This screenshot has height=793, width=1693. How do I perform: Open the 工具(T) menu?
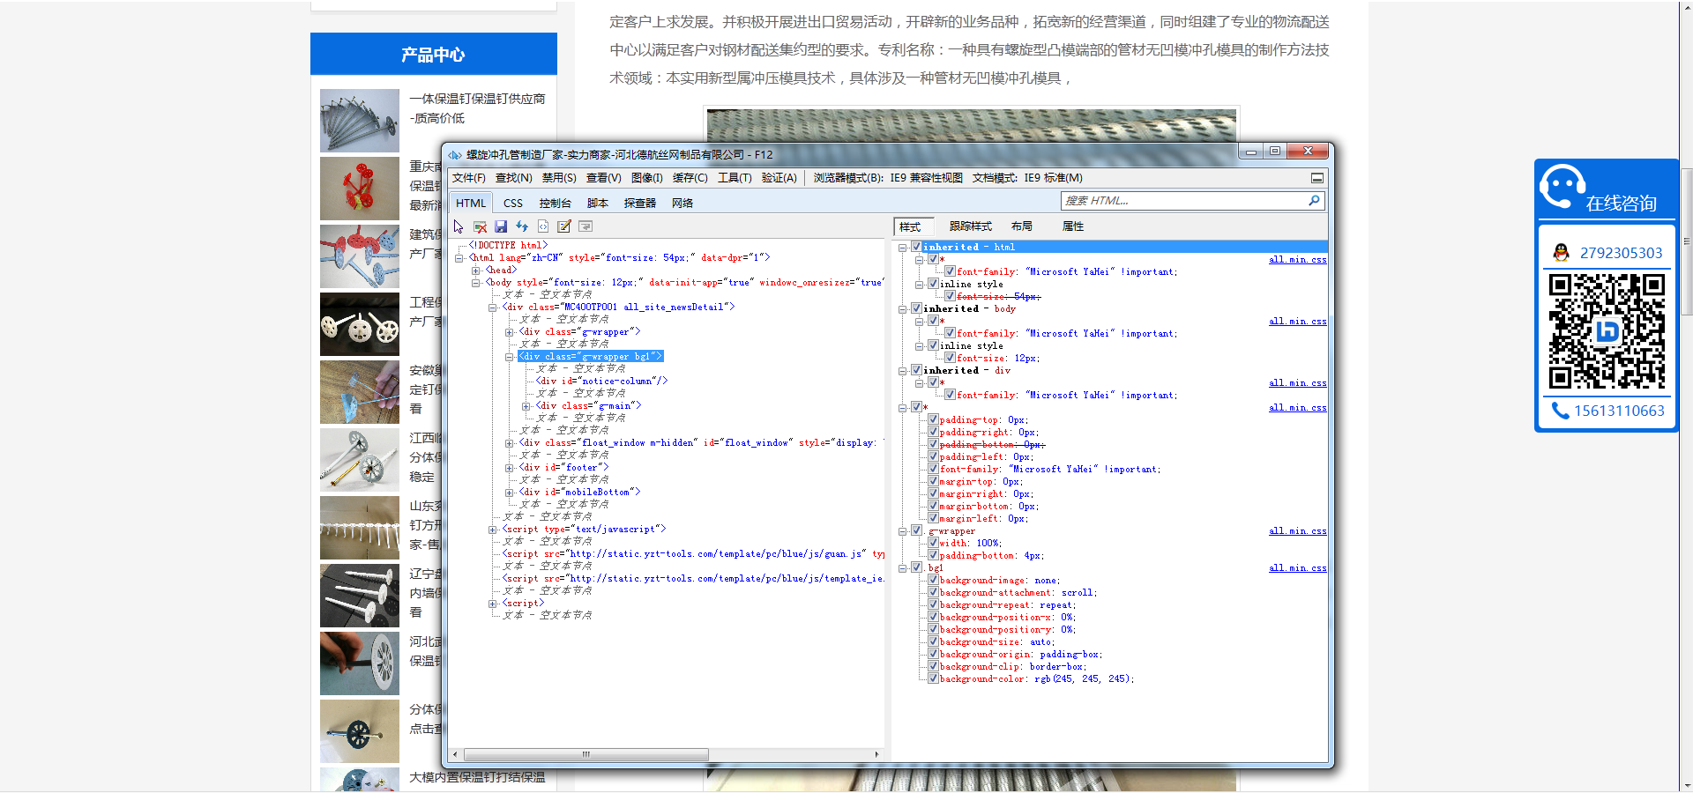(735, 178)
